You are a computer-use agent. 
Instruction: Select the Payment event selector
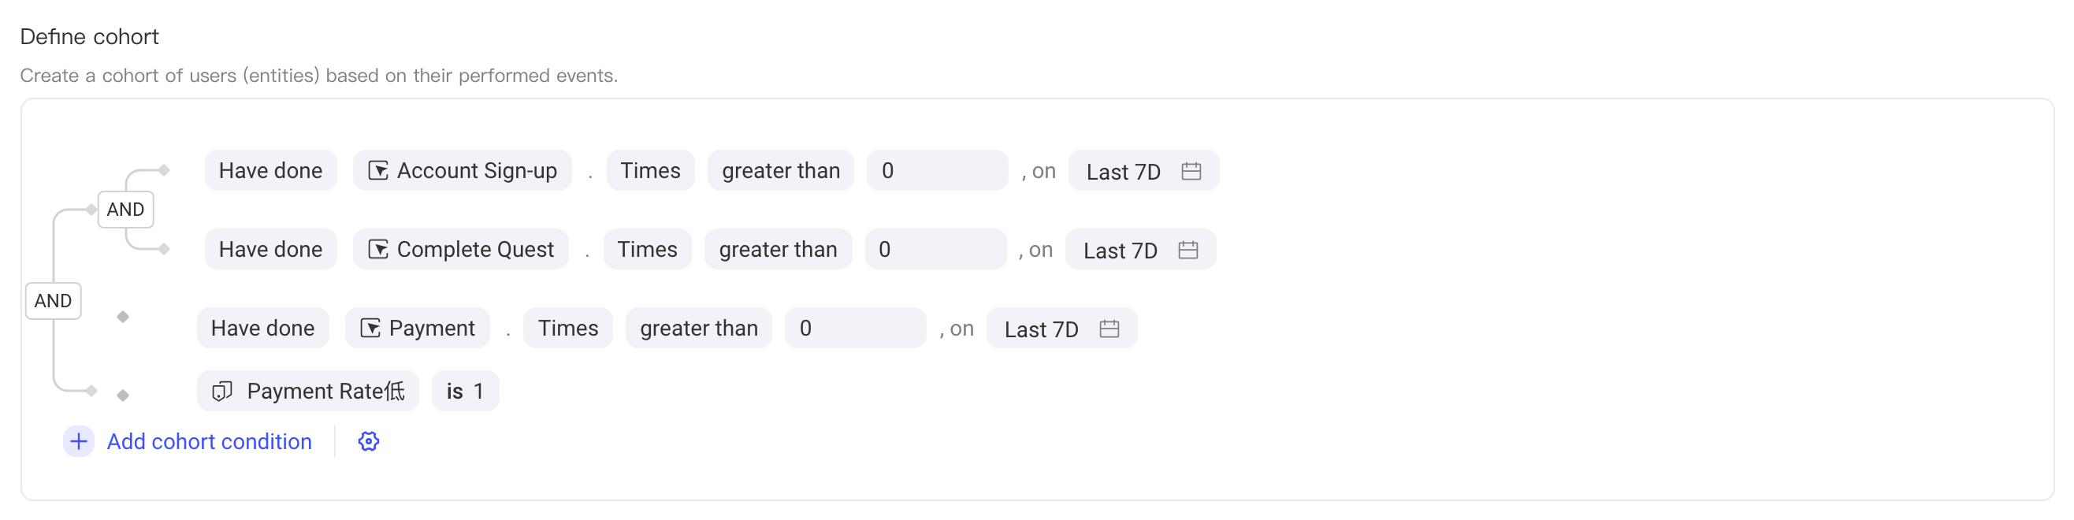417,329
